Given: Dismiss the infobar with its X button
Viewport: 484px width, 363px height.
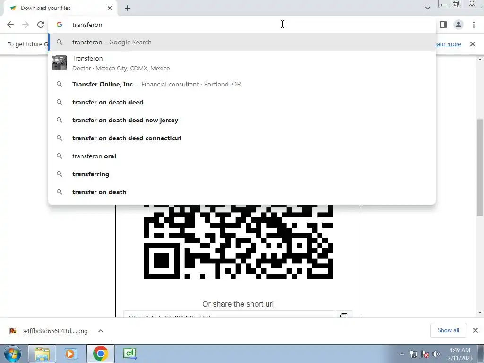Looking at the screenshot, I should point(473,44).
